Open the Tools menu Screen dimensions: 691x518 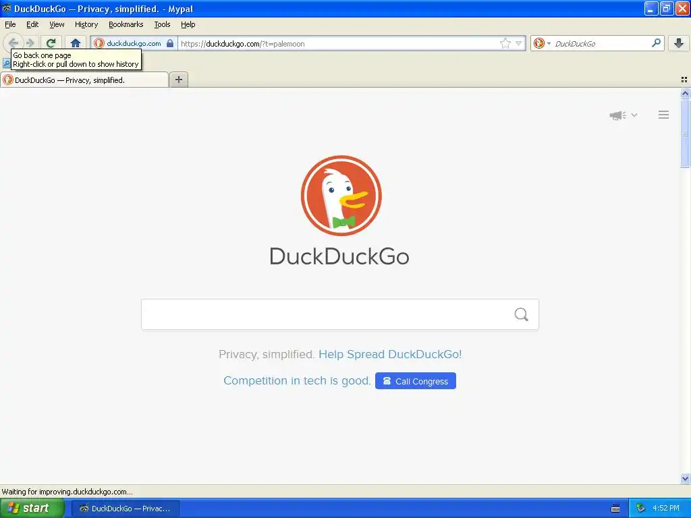[162, 24]
